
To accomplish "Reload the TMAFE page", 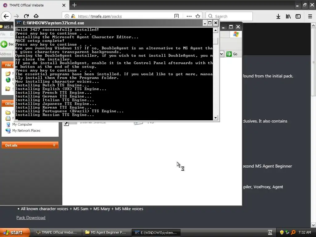I will coord(26,16).
